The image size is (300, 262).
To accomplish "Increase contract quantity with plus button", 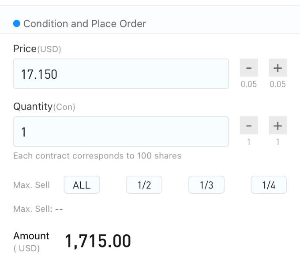I will [x=277, y=125].
